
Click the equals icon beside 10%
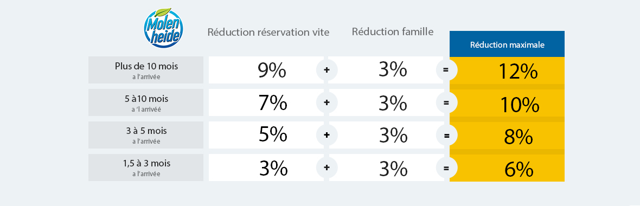tap(446, 102)
